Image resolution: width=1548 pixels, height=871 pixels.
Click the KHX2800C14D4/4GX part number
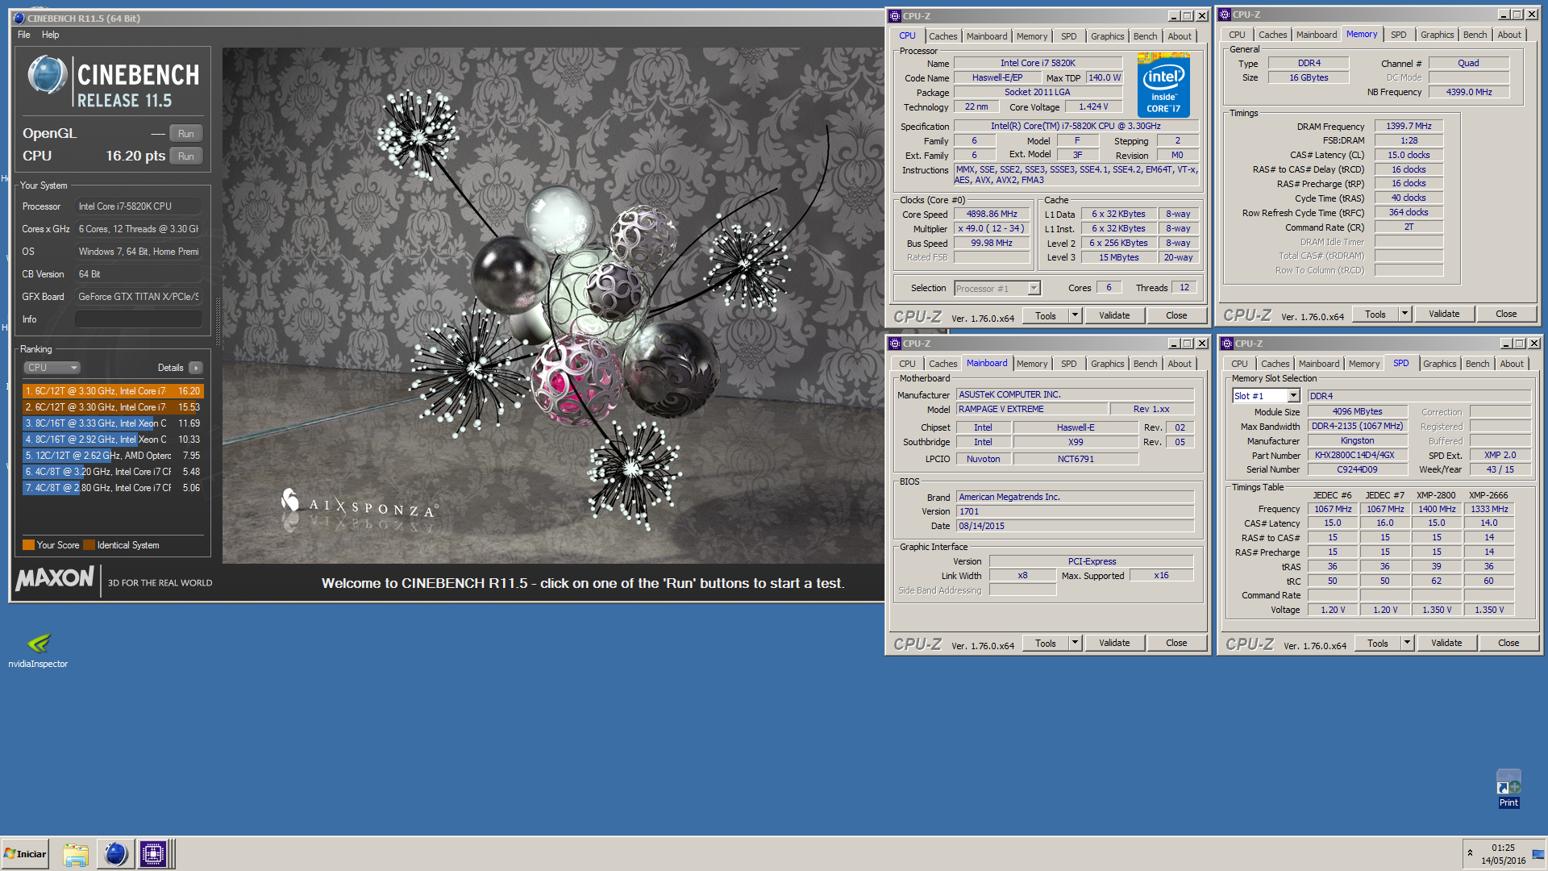click(1358, 456)
